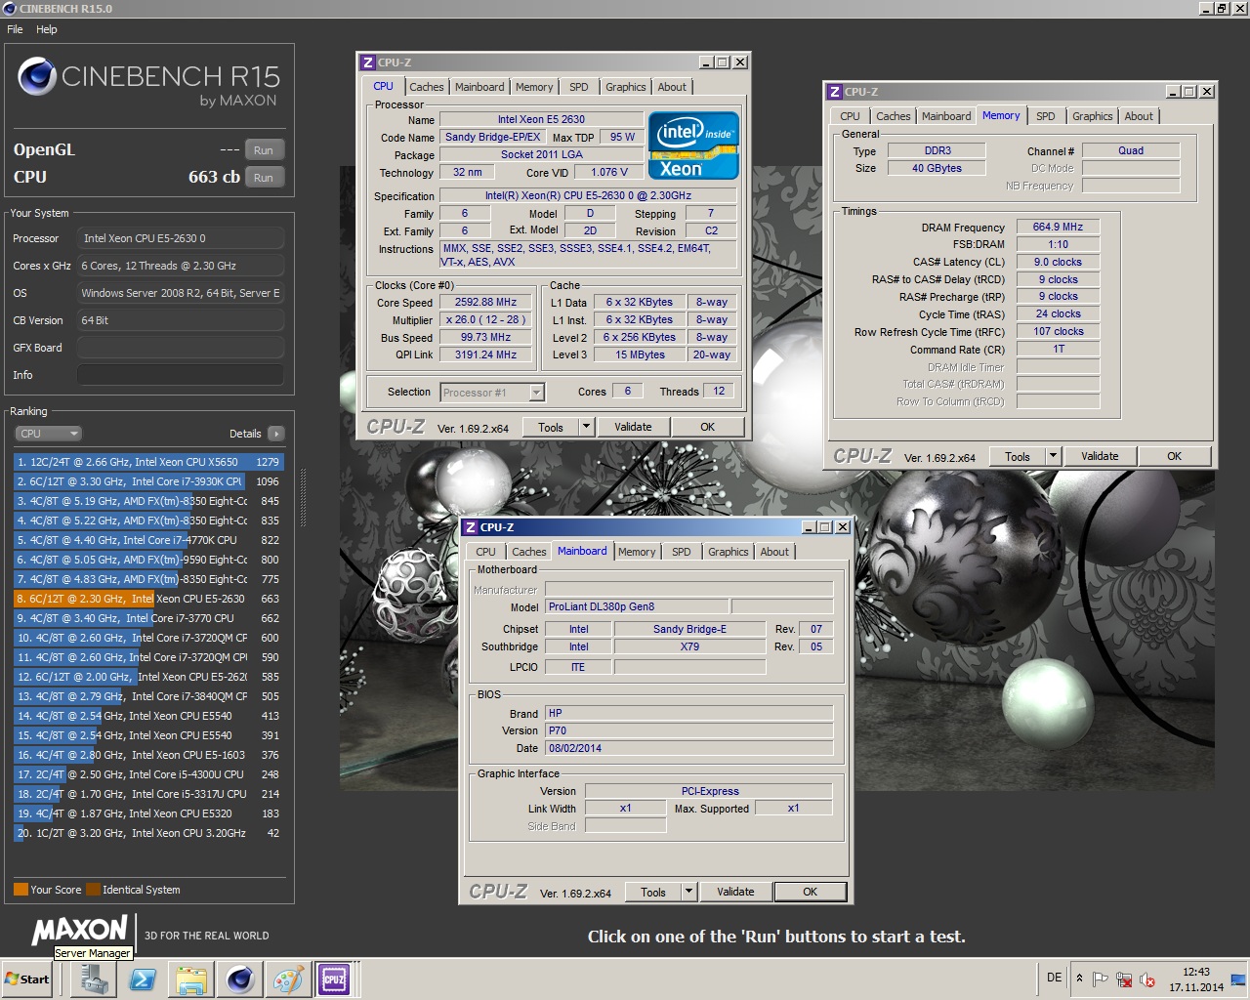This screenshot has height=1000, width=1250.
Task: Select ranking row 12 Xeon E5-2620
Action: 148,677
